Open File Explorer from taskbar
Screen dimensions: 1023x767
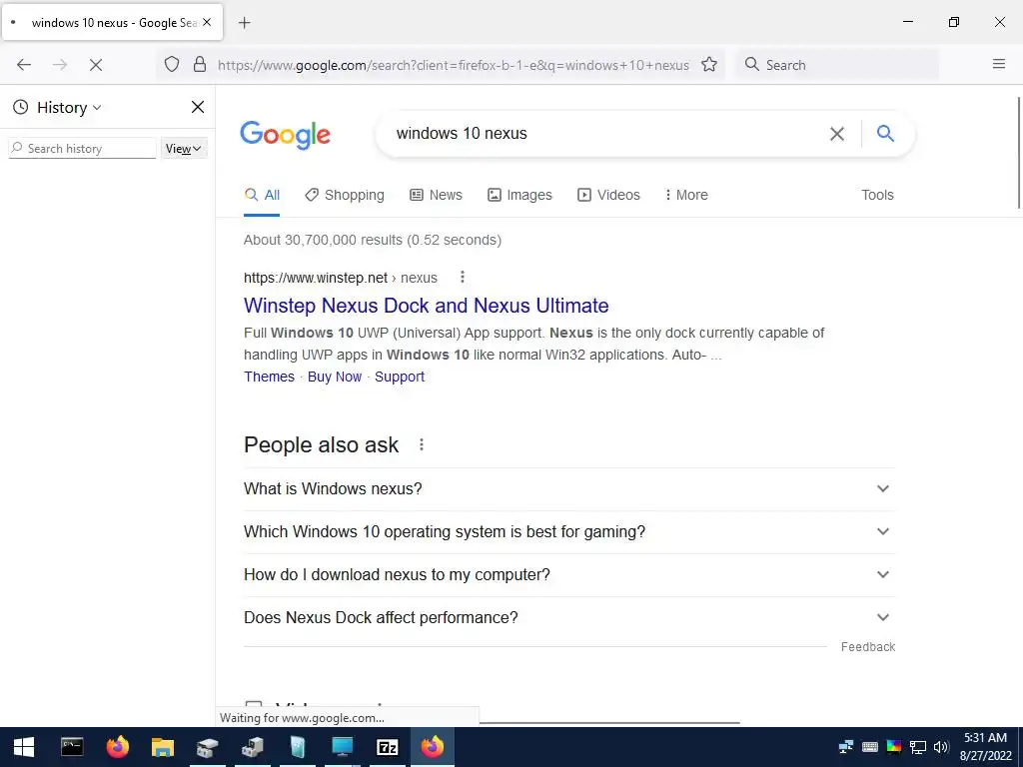[163, 747]
